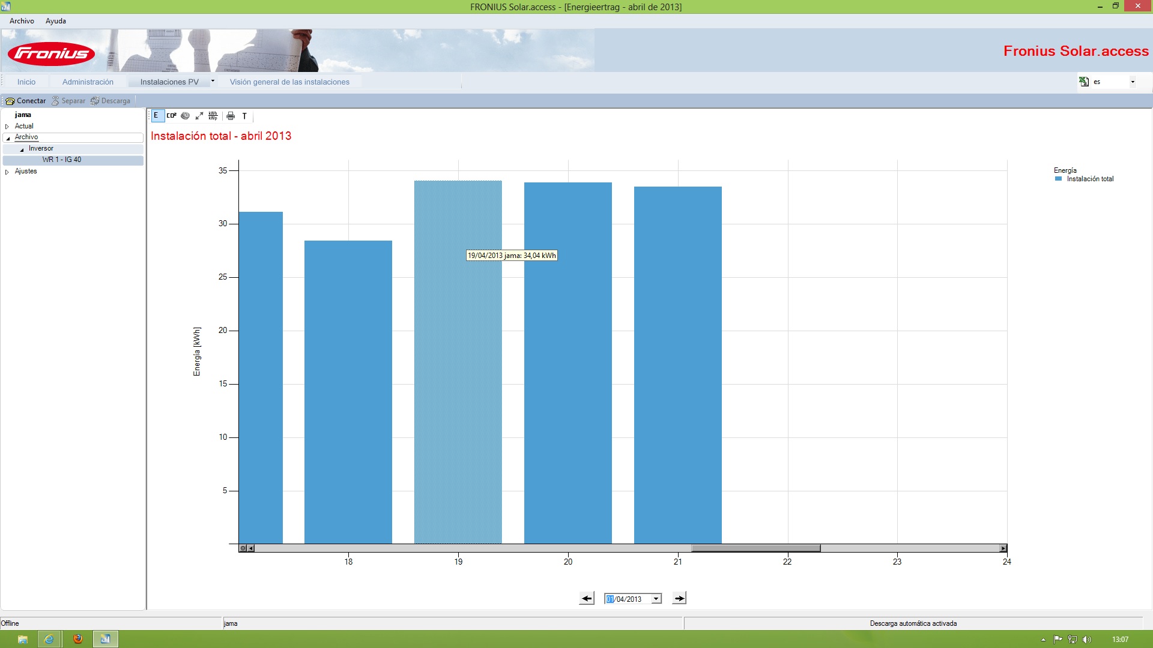Go to the previous date period
This screenshot has height=648, width=1153.
coord(587,598)
